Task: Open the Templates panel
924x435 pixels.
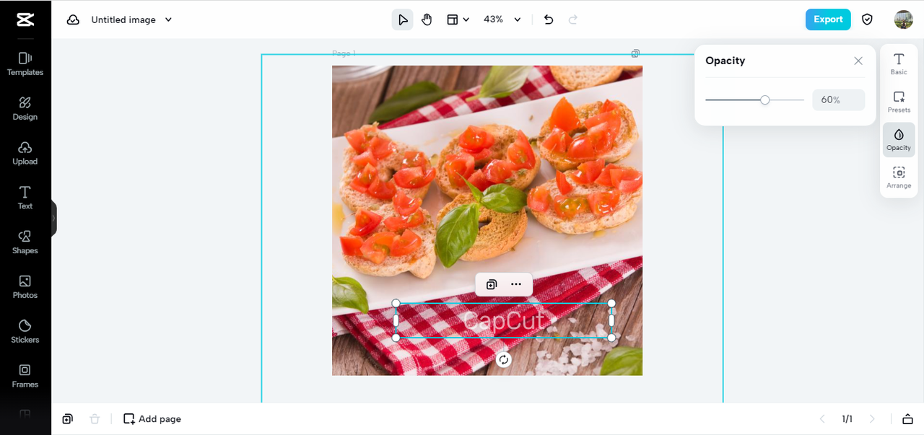Action: click(x=25, y=63)
